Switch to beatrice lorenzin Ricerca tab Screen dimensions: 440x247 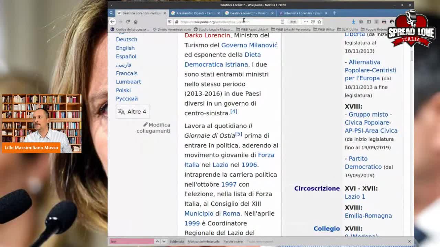coord(249,13)
